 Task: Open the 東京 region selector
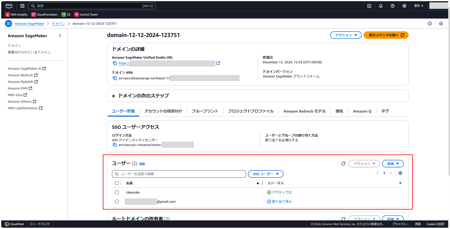point(418,6)
